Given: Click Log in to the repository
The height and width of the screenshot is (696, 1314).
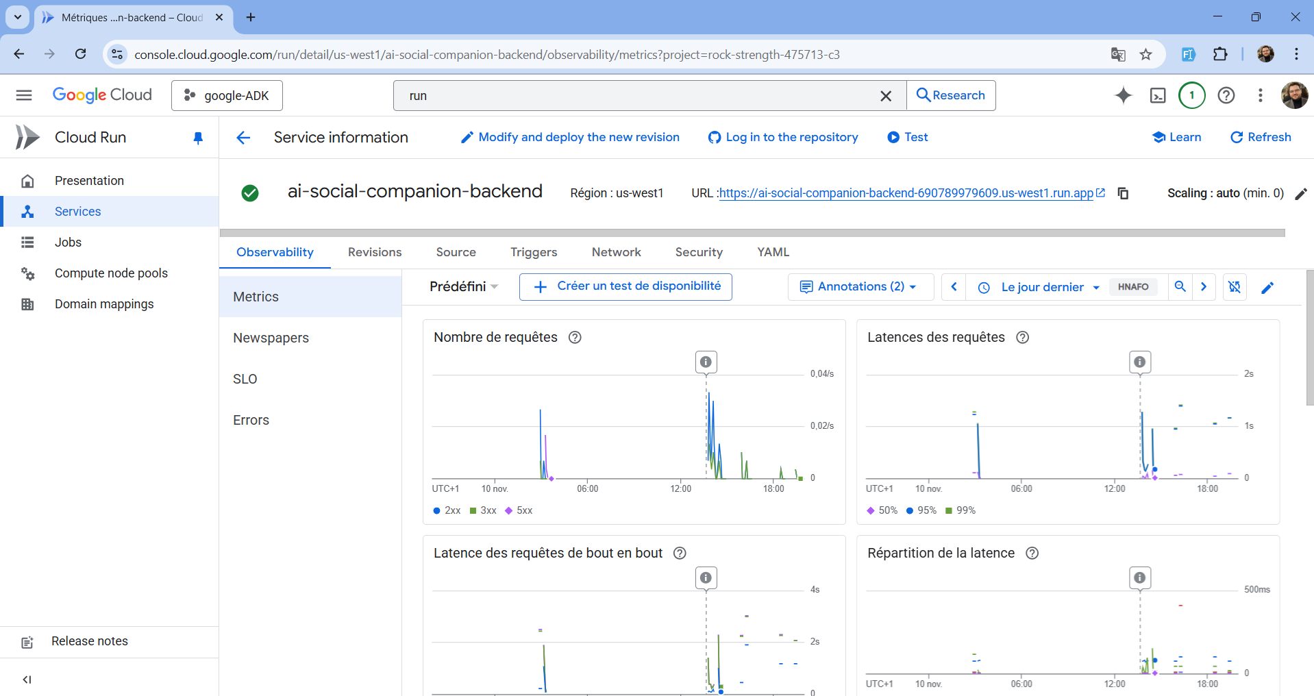Looking at the screenshot, I should click(x=783, y=137).
